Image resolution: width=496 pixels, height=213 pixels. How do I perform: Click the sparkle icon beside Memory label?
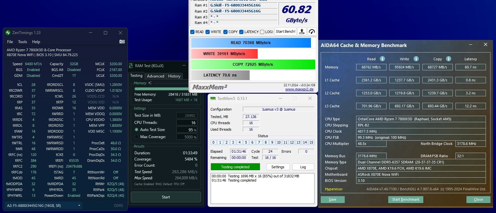(x=150, y=83)
